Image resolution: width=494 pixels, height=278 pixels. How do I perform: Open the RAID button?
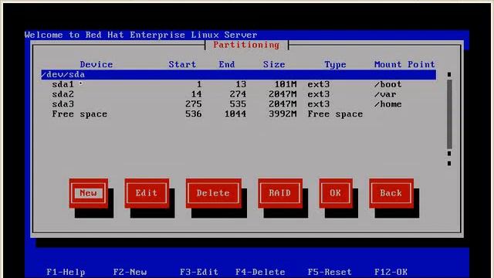280,193
